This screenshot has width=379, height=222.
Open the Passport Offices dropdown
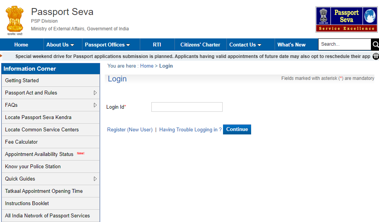tap(107, 45)
